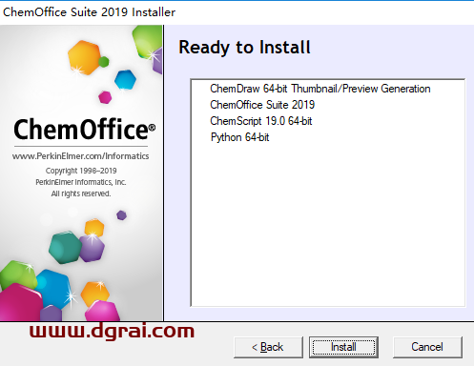The width and height of the screenshot is (474, 366).
Task: Click the www.dgrai.com watermark text
Action: pos(112,332)
